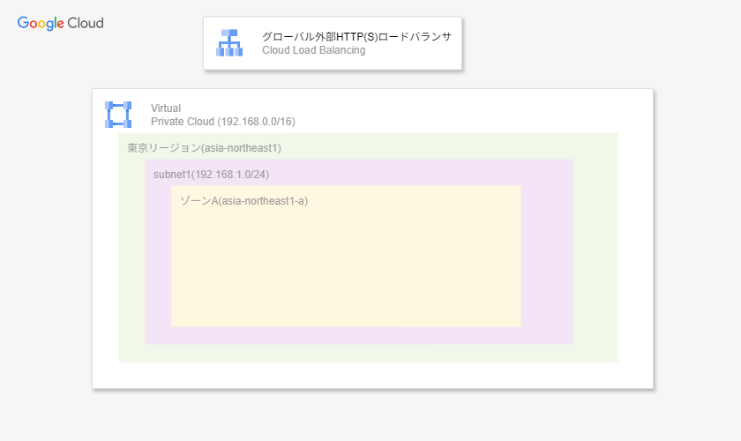Click the グローバル外部HTTP(S)ロードバランサ title text
Screen dimensions: 741x441
(x=356, y=37)
